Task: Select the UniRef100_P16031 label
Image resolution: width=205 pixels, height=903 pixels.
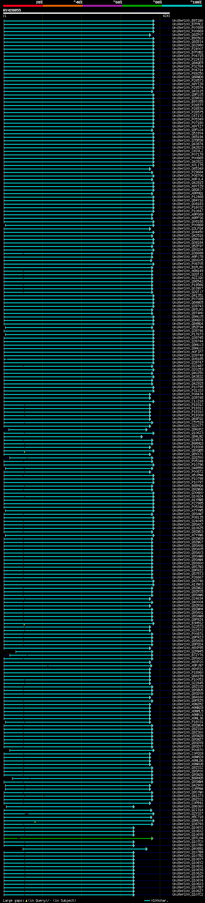Action: coord(187,722)
